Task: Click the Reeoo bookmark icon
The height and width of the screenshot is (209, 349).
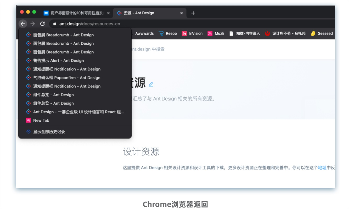Action: click(x=161, y=33)
